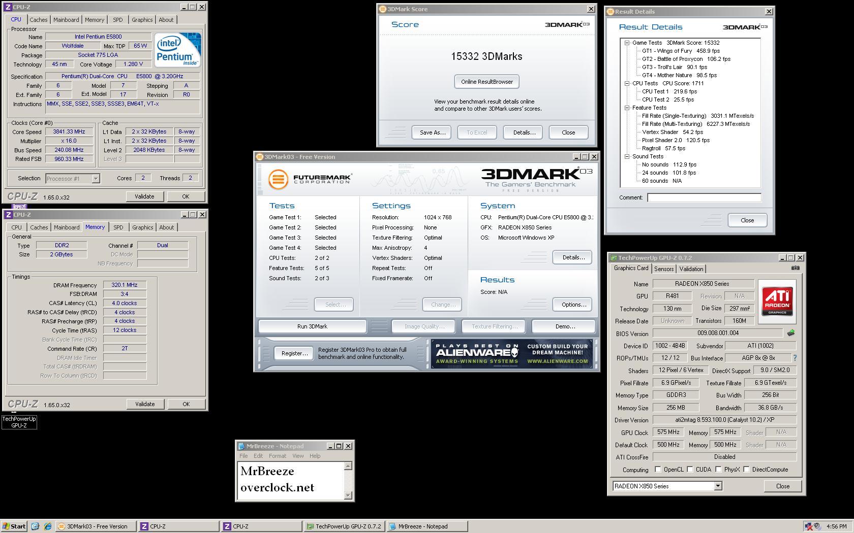Click the Windows Start button

click(14, 526)
